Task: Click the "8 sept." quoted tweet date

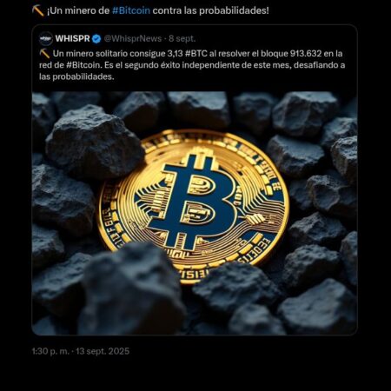Action: coord(182,38)
